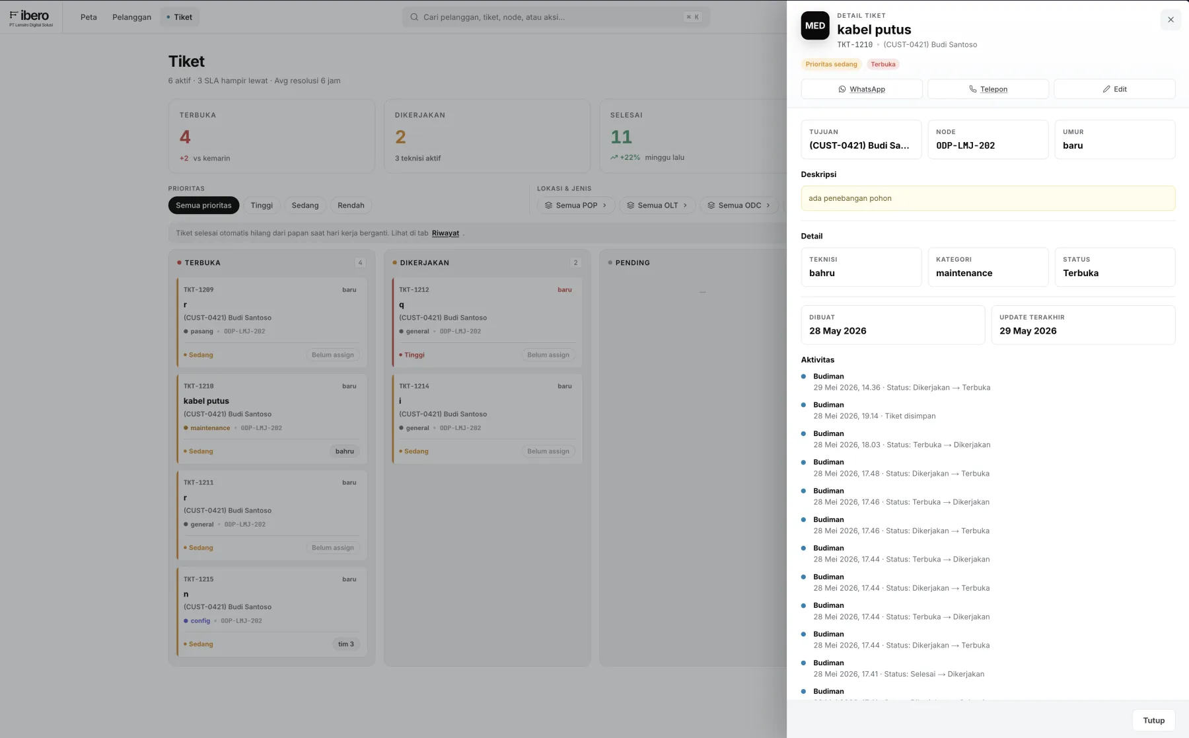Click the ⌘K shortcut badge in search
This screenshot has width=1189, height=738.
click(x=692, y=17)
